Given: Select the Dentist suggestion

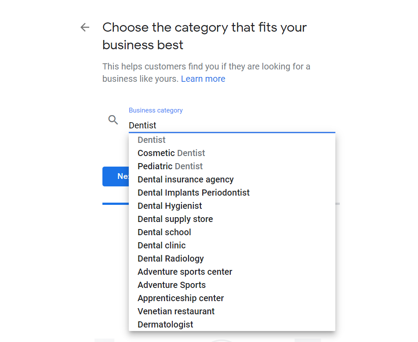Looking at the screenshot, I should (x=232, y=140).
